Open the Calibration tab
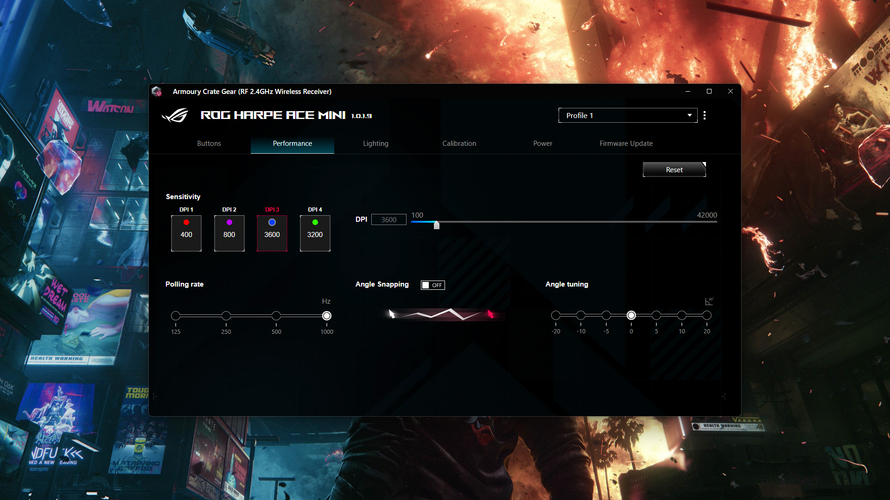Image resolution: width=890 pixels, height=500 pixels. [459, 144]
